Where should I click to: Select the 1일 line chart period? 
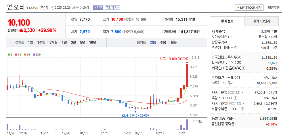[x=30, y=43]
